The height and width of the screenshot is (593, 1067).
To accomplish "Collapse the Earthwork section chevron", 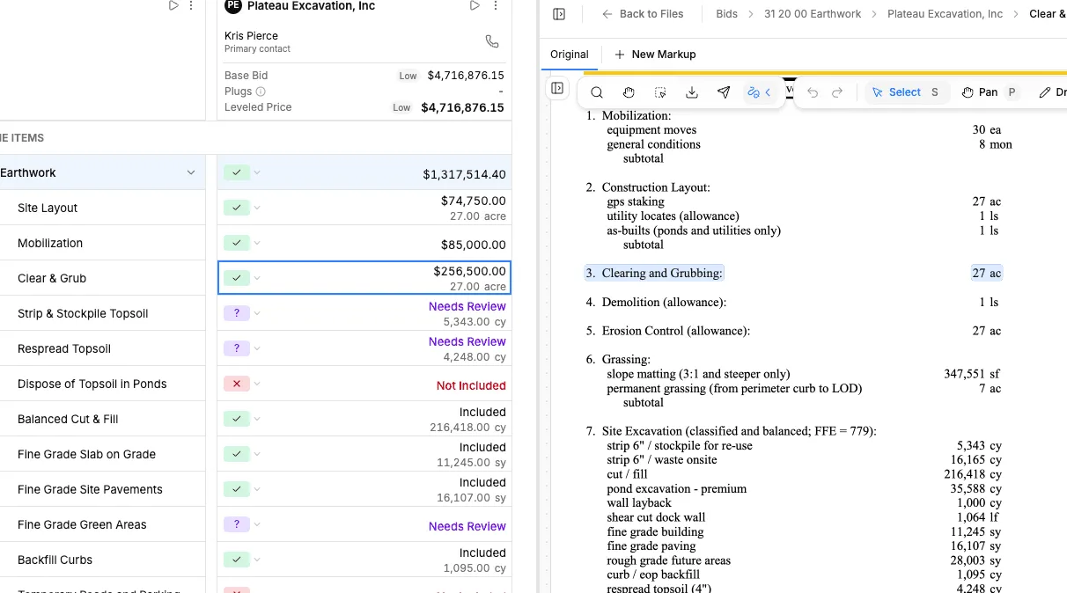I will pyautogui.click(x=191, y=172).
